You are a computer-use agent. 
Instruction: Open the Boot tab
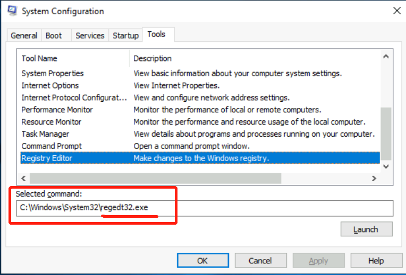click(54, 36)
